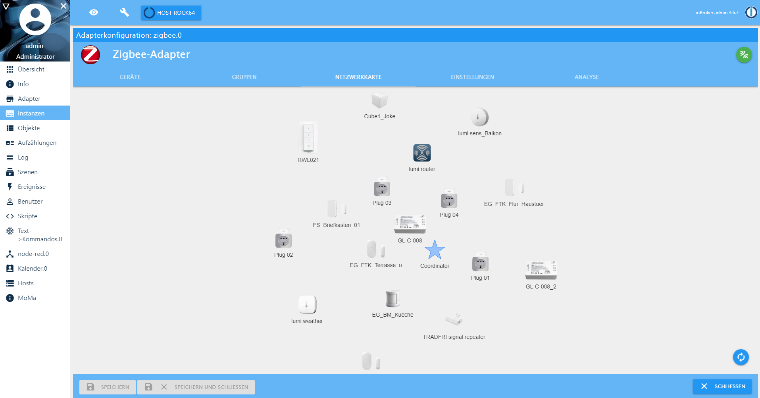
Task: Click the EG_FTK_Terrasse_o window sensor icon
Action: point(376,249)
